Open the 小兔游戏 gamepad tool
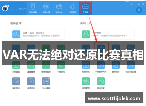The height and width of the screenshot is (106, 146). tap(61, 67)
